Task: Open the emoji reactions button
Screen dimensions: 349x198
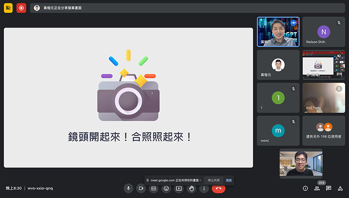Action: [x=166, y=188]
